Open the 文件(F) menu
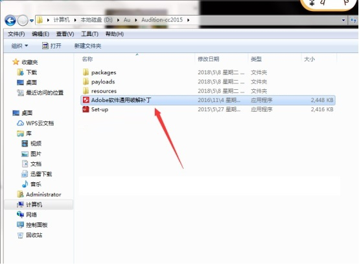This screenshot has height=274, width=359. click(16, 34)
